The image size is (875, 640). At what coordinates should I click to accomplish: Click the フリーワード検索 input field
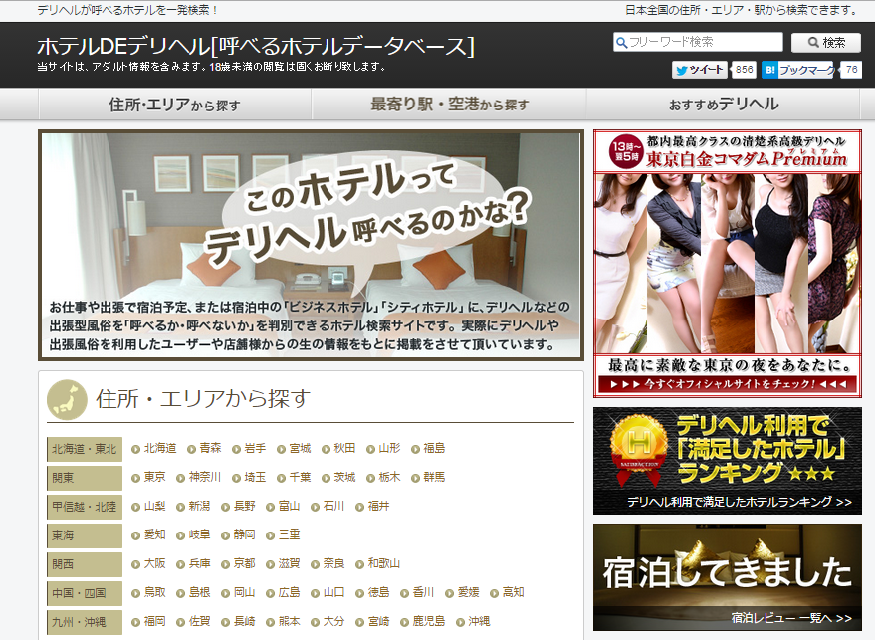coord(698,43)
